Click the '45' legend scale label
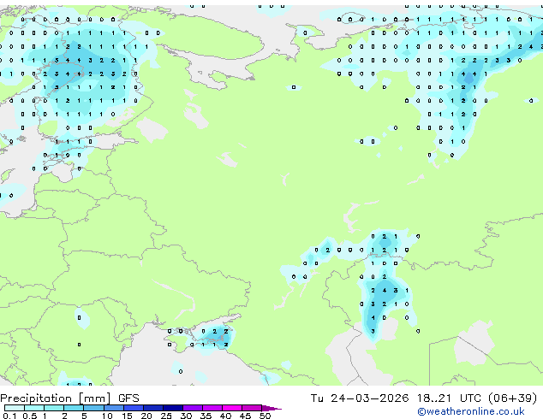Screen dimensions: 543x419 coord(245,416)
